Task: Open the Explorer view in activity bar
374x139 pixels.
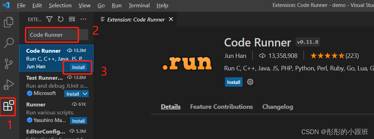Action: click(9, 22)
